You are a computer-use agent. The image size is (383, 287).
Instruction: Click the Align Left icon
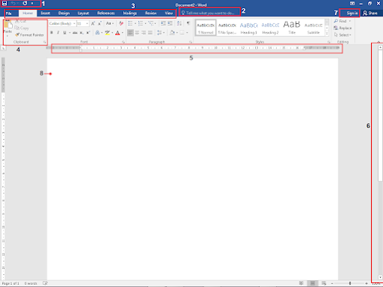coord(130,32)
